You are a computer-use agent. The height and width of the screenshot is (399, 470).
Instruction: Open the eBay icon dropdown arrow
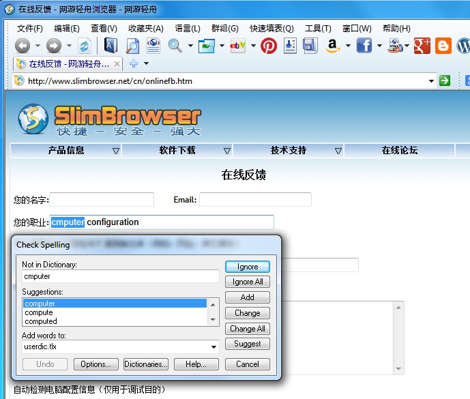coord(253,46)
